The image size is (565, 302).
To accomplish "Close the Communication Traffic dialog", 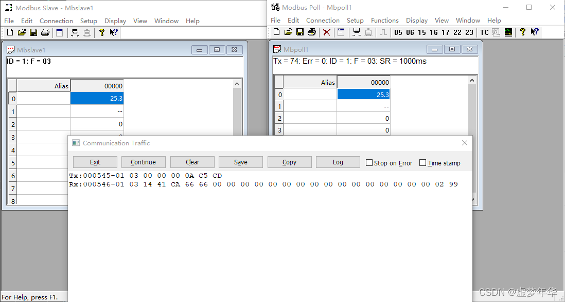I will click(465, 143).
